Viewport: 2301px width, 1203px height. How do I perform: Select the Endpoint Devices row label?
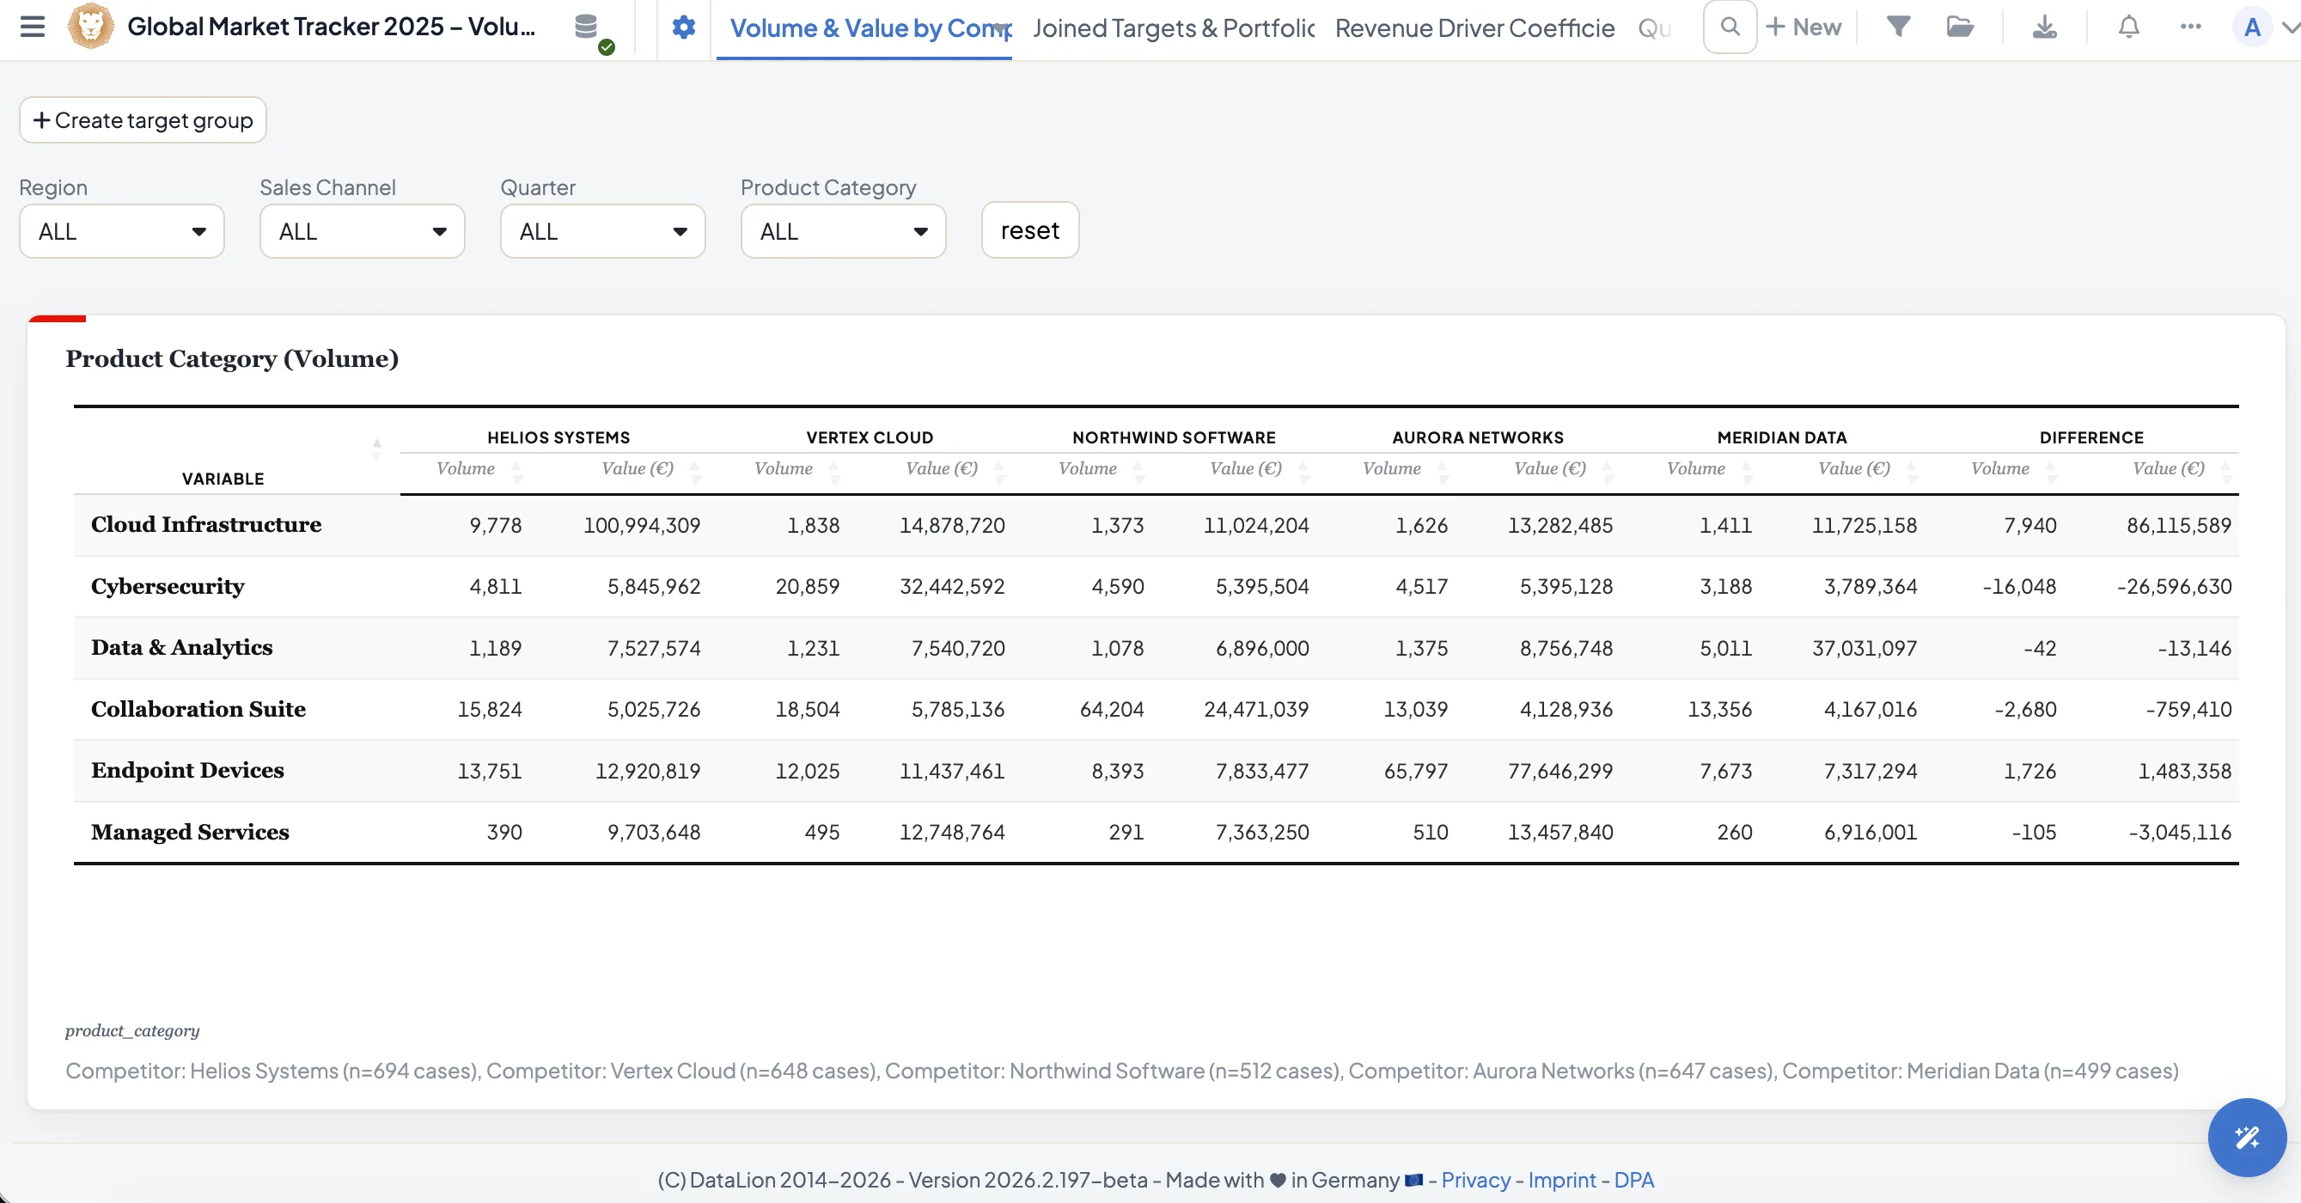187,770
